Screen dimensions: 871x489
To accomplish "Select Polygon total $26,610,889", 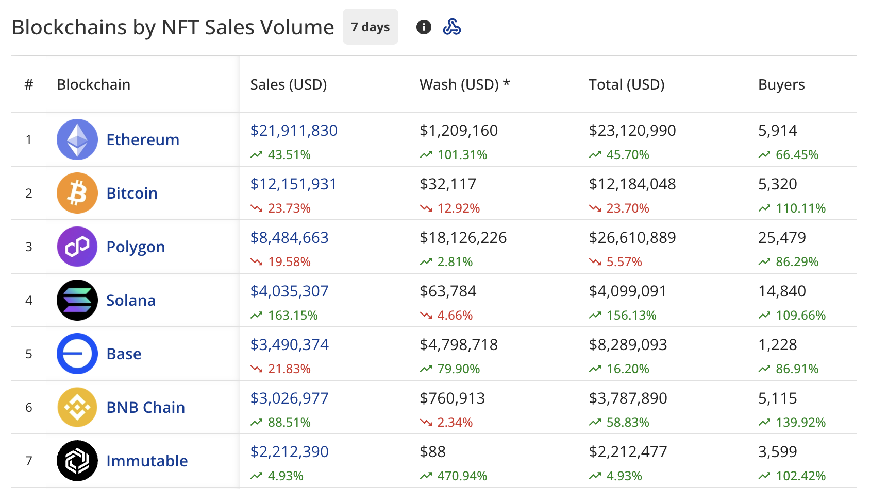I will (x=632, y=238).
